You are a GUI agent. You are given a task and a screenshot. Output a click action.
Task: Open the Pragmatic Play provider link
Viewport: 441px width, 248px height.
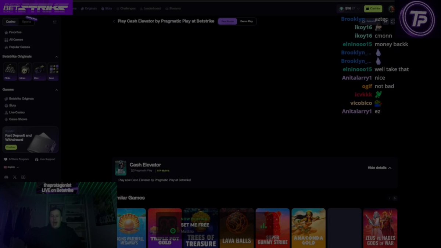(x=141, y=170)
